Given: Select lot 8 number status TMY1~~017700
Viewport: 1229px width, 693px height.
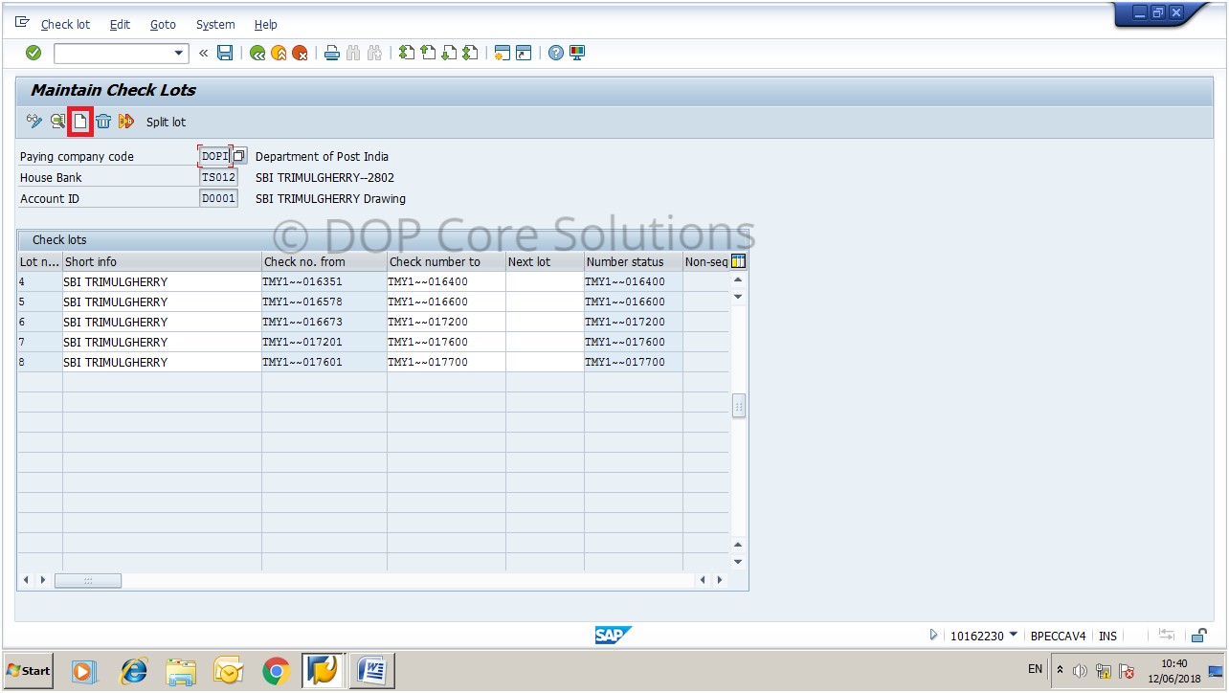Looking at the screenshot, I should 633,362.
